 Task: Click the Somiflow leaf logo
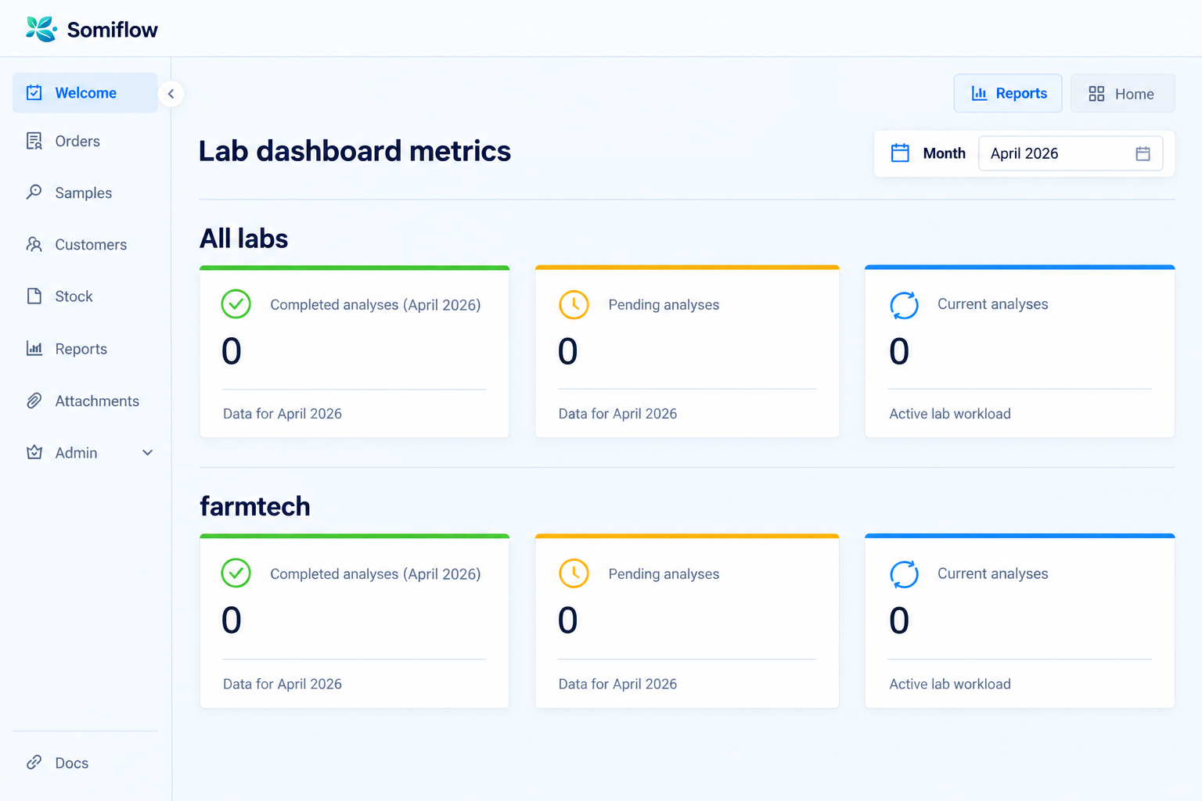pyautogui.click(x=41, y=29)
